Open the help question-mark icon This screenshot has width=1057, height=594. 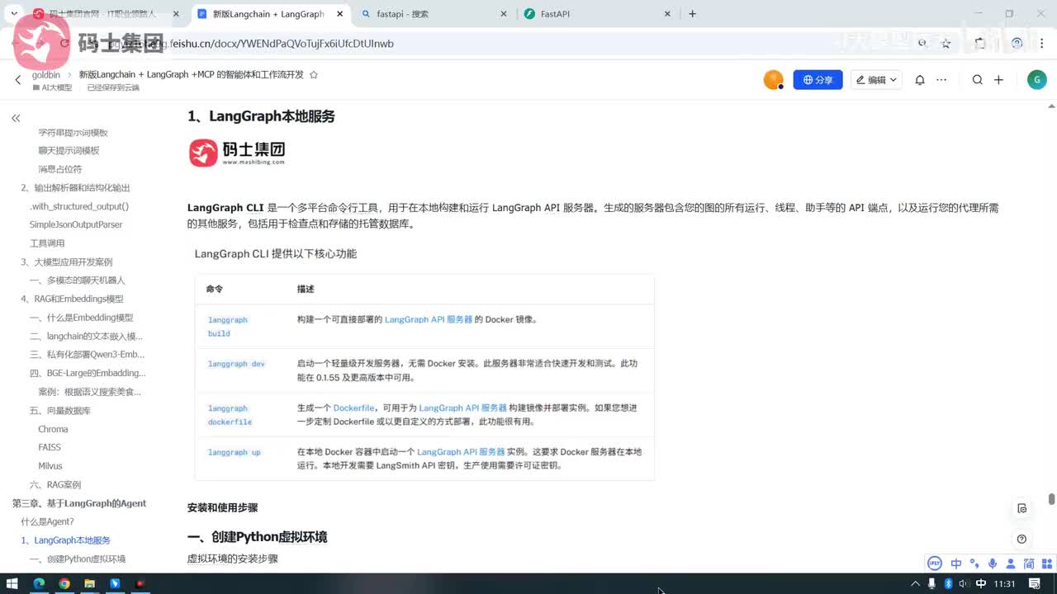[x=1022, y=539]
